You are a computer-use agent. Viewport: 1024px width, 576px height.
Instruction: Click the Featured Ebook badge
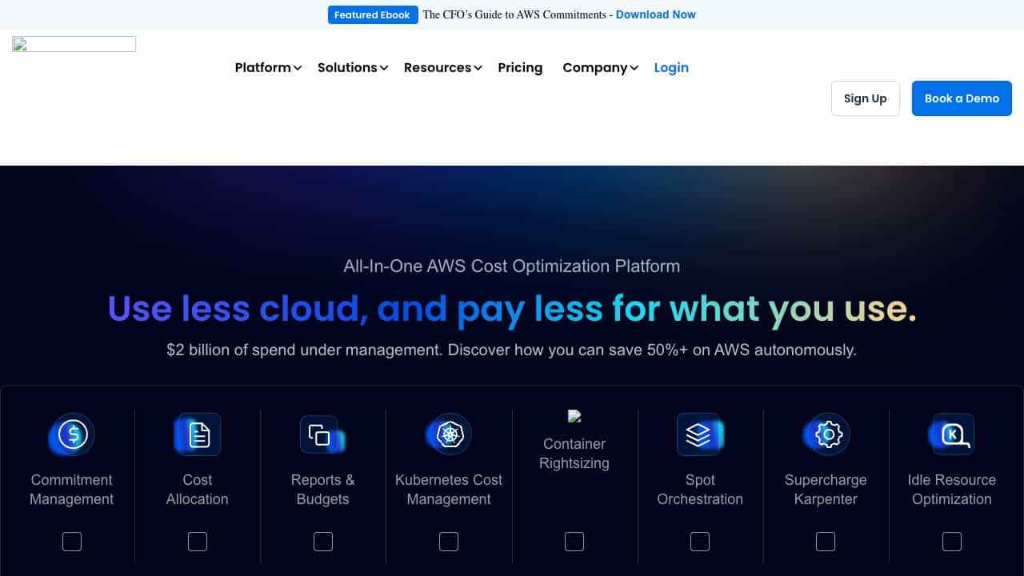(373, 14)
